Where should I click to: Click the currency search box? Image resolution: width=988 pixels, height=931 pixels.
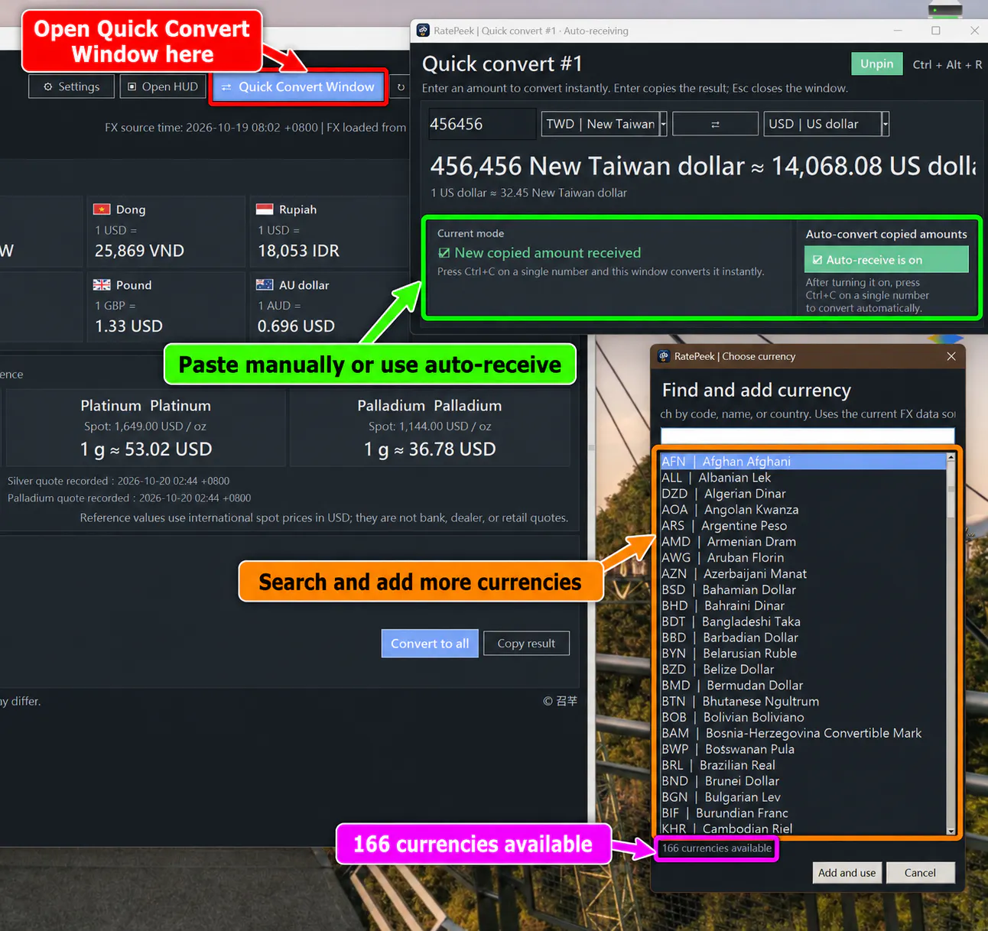pyautogui.click(x=808, y=435)
